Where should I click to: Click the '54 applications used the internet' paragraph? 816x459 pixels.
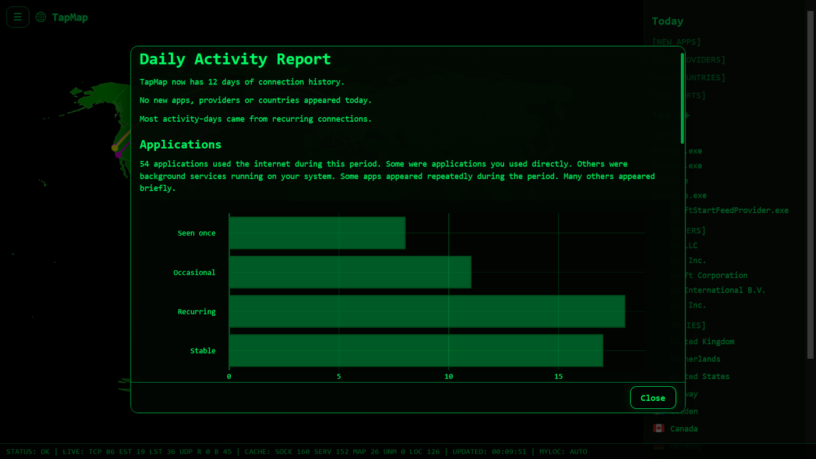click(x=398, y=176)
